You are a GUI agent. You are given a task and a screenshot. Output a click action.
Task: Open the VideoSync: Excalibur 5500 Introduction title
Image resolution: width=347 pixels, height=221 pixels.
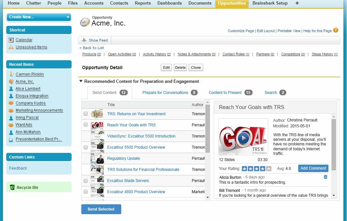coord(141,136)
